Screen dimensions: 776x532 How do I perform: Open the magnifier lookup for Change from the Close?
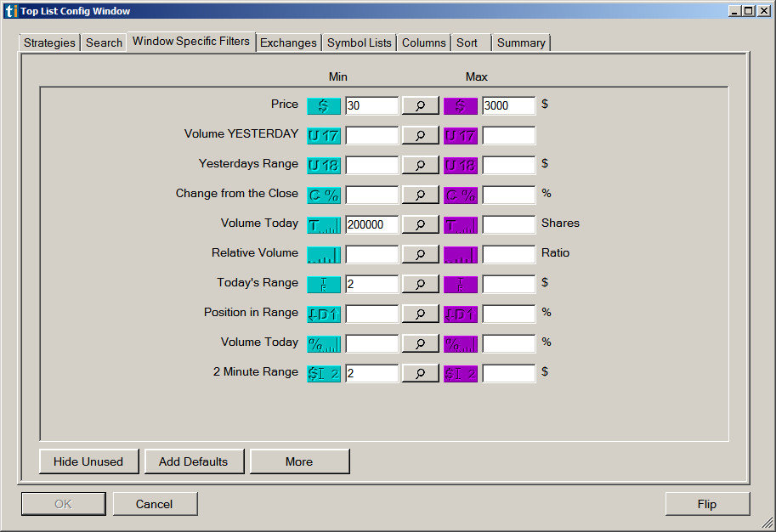(x=420, y=195)
